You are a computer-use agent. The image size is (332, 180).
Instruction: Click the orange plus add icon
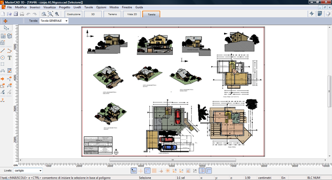6,21
